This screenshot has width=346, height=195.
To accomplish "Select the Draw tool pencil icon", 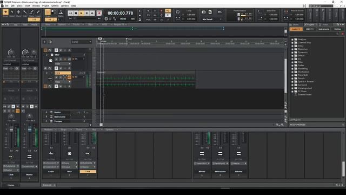I will tap(31, 12).
